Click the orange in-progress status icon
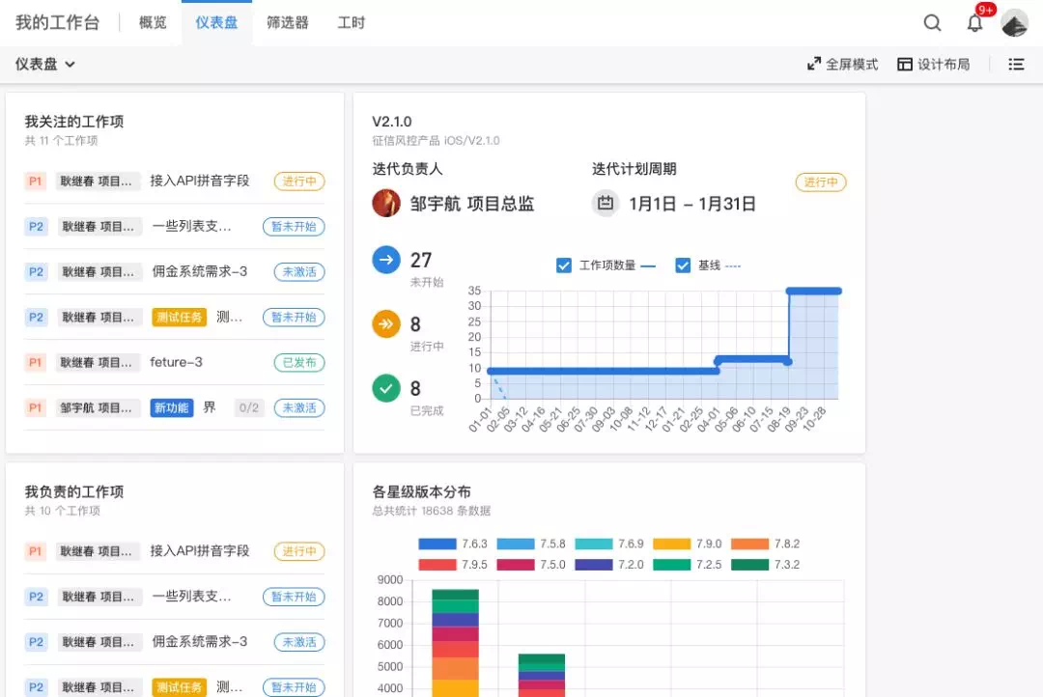 click(385, 324)
